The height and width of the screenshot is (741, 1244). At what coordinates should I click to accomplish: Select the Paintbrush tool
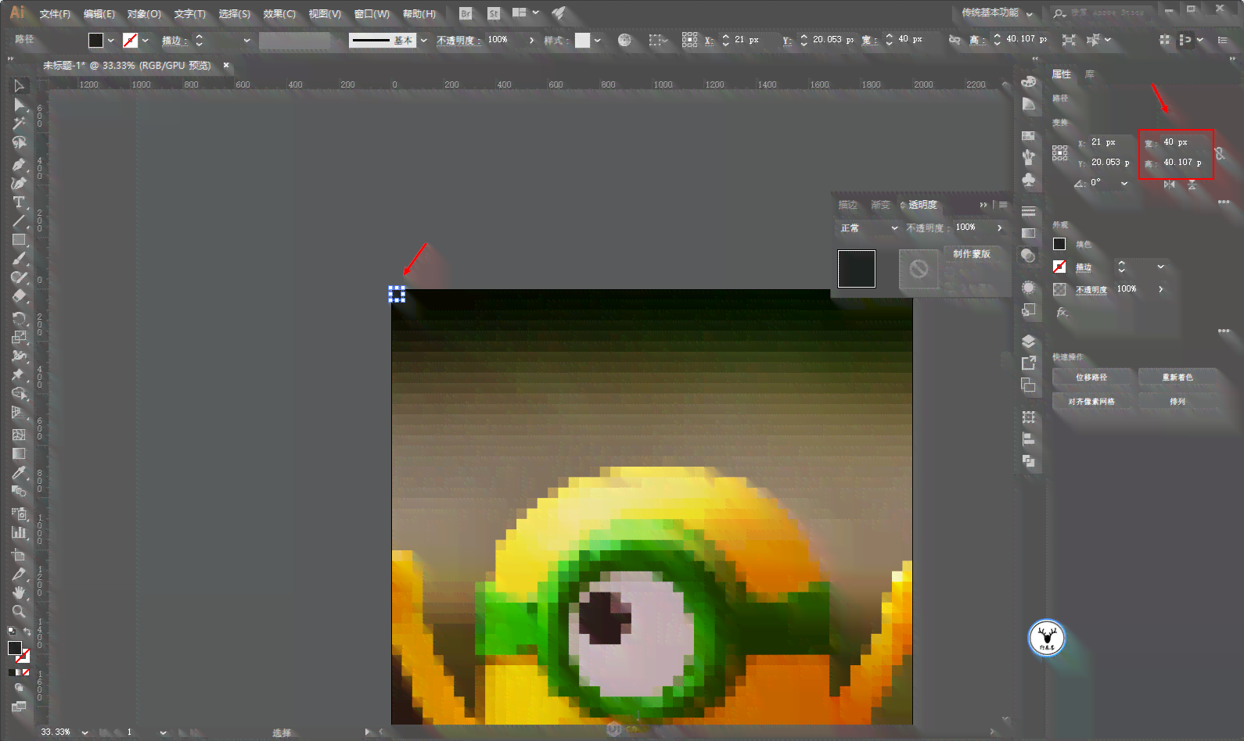(x=19, y=259)
